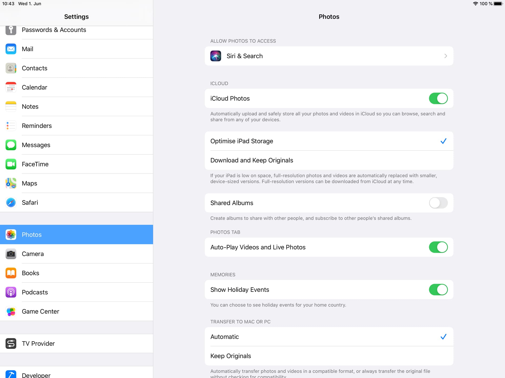This screenshot has height=378, width=505.
Task: Tap the Podcasts purple icon
Action: click(11, 292)
